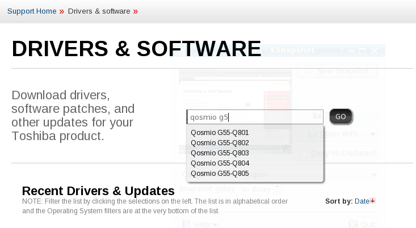Screen dimensions: 416x228
Task: Click the KSnapshot preview thumbnail
Action: pos(236,112)
